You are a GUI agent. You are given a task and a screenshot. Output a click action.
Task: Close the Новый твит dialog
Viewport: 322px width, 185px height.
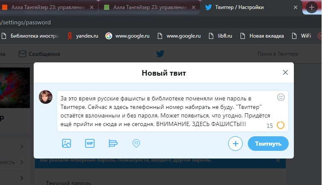point(285,73)
